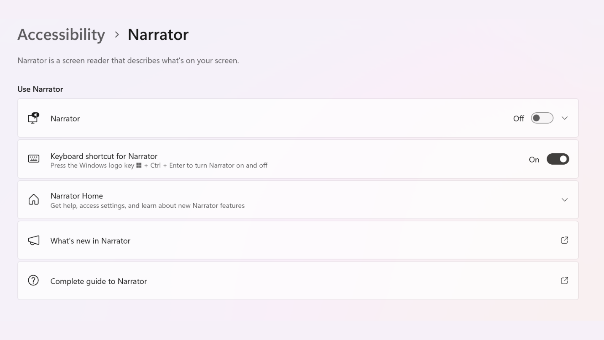Click the 'Press the Windows logo key' hint text

pyautogui.click(x=159, y=166)
